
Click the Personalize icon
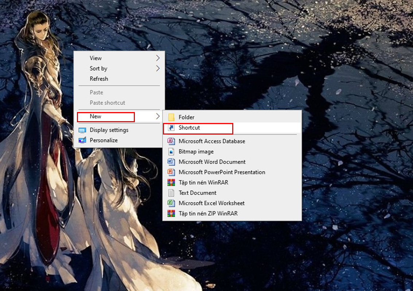82,140
